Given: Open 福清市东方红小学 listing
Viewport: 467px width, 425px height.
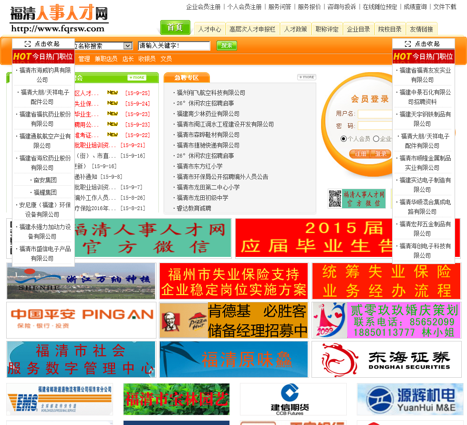Looking at the screenshot, I should tap(199, 167).
